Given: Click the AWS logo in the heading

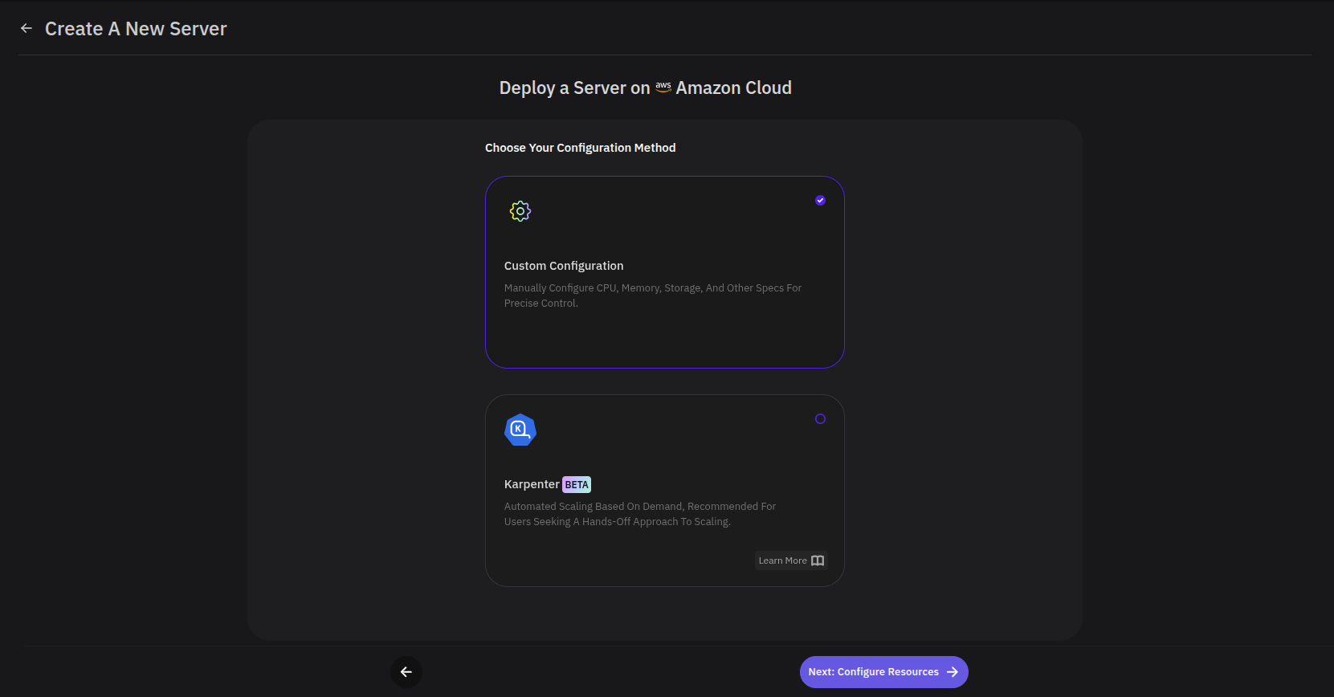Looking at the screenshot, I should click(x=663, y=88).
